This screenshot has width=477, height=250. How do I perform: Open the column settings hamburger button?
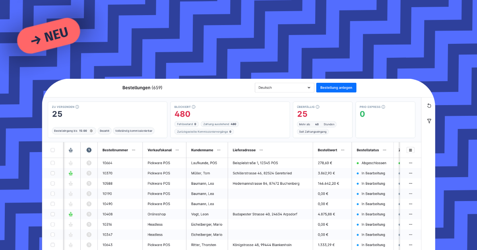click(411, 150)
